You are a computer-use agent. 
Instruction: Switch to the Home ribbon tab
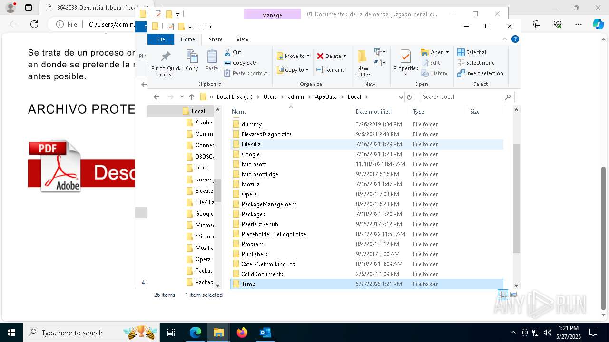tap(187, 39)
